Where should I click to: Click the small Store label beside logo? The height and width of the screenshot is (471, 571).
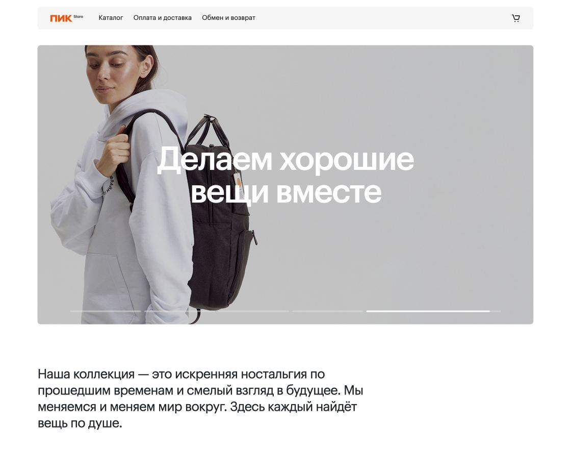(79, 16)
